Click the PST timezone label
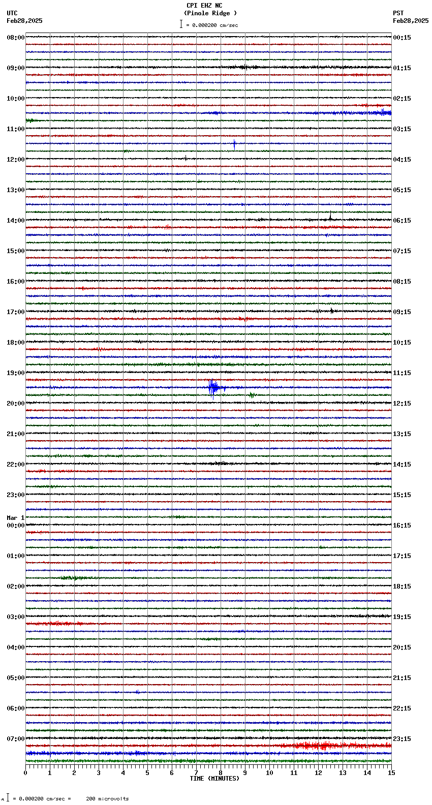 [x=398, y=13]
